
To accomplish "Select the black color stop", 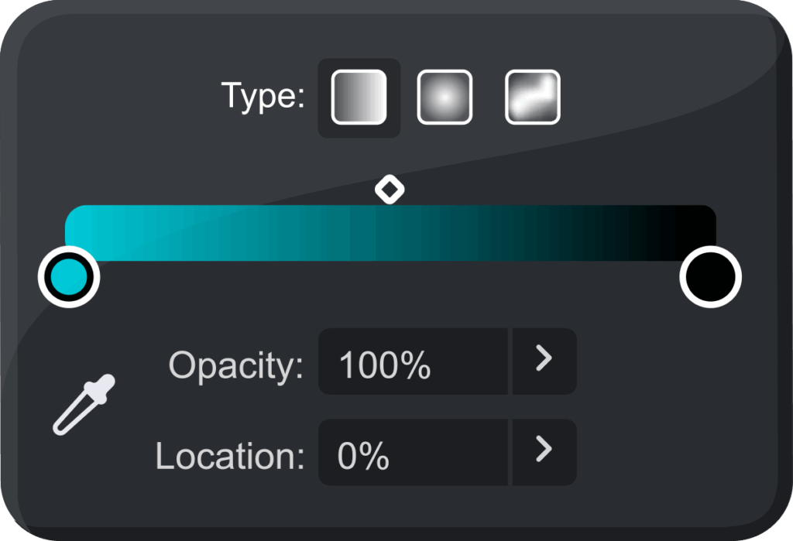I will point(710,276).
